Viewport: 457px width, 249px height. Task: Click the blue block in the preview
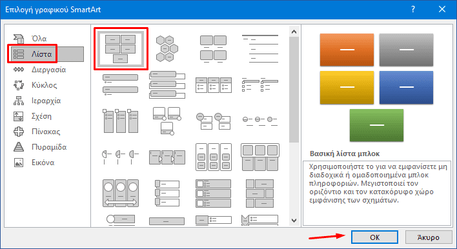pos(406,87)
